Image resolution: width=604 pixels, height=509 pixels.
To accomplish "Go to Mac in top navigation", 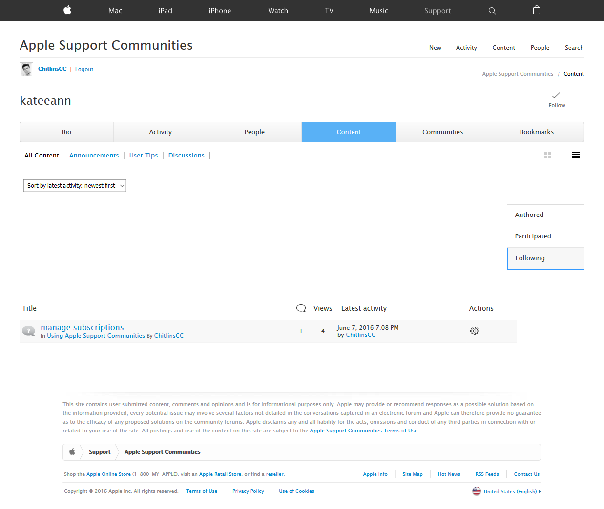I will pos(115,11).
